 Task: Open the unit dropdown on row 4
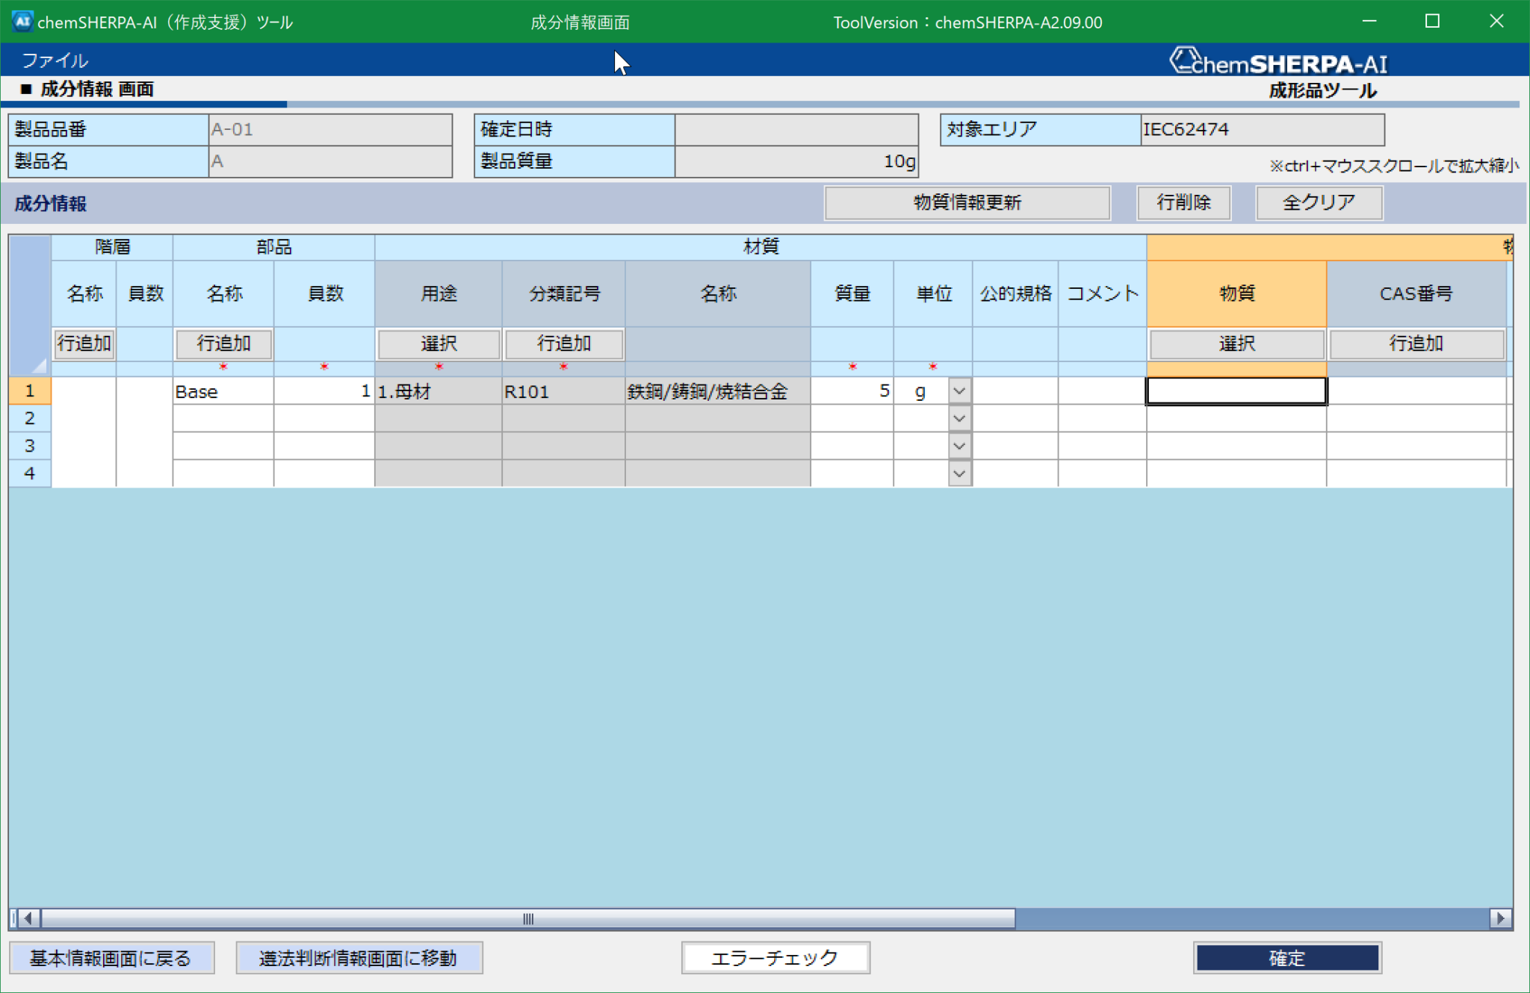click(x=958, y=473)
